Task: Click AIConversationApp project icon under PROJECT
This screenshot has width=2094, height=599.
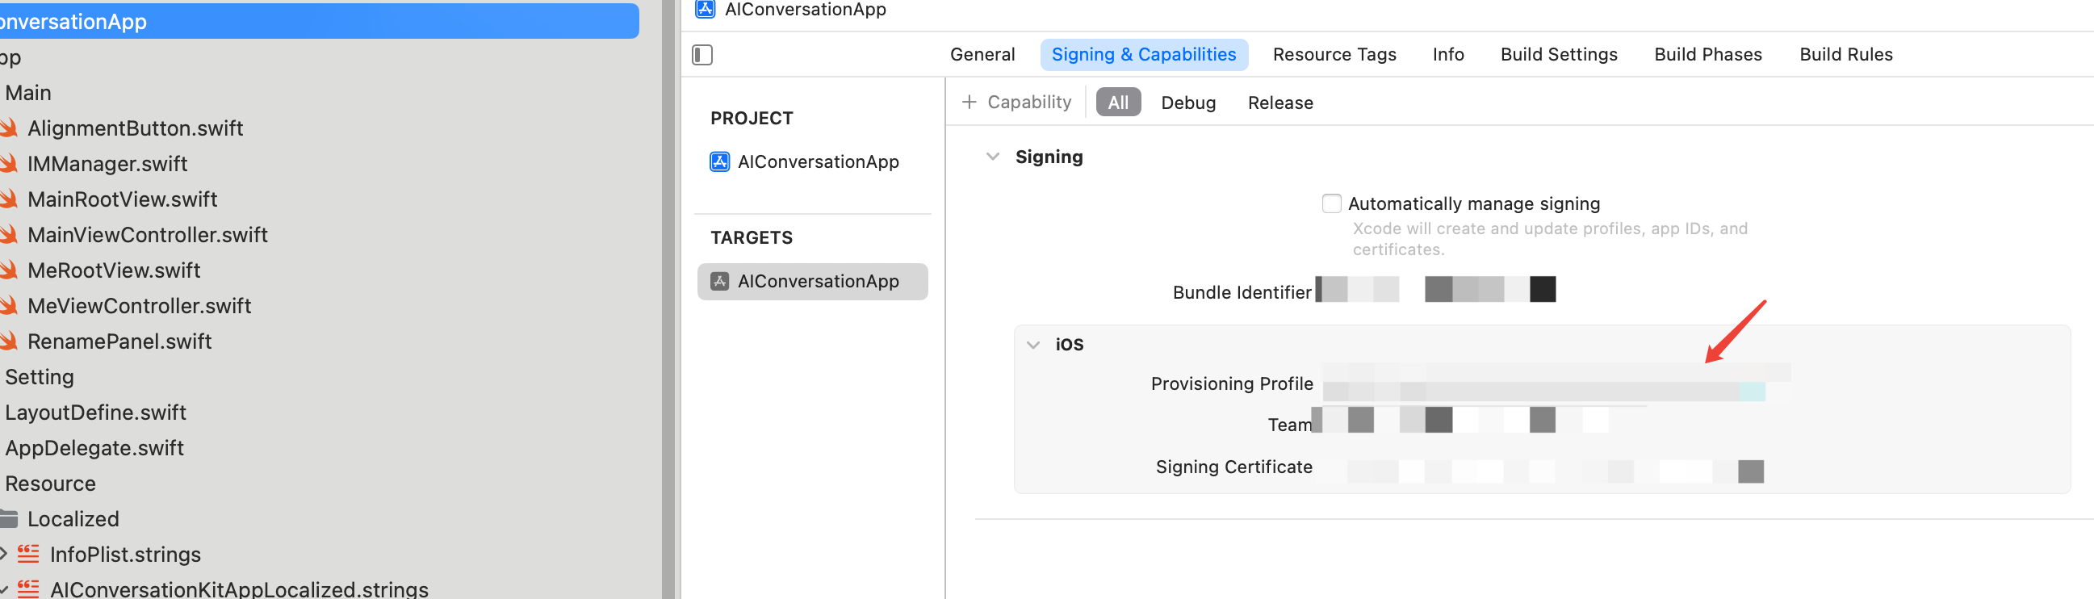Action: (719, 161)
